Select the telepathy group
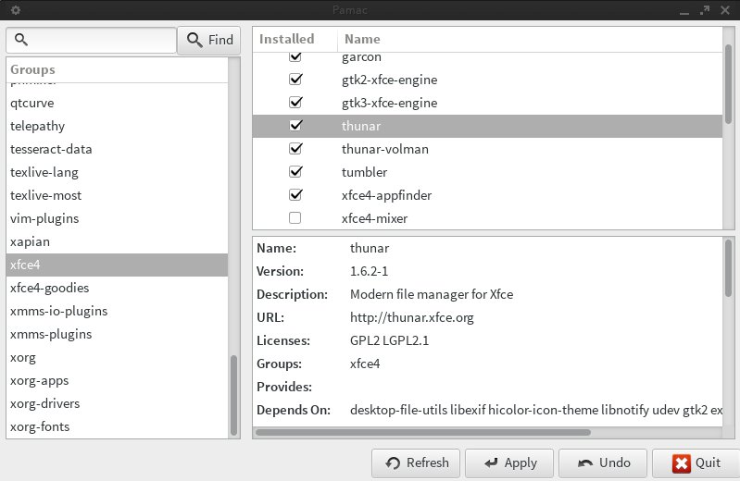740x481 pixels. [x=117, y=126]
